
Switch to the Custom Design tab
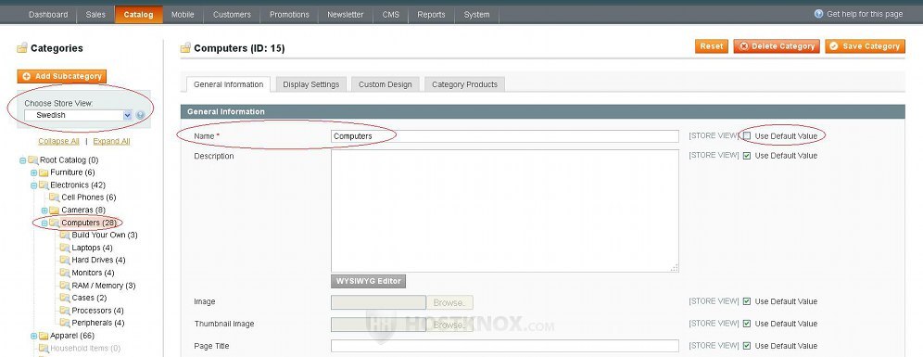coord(386,84)
